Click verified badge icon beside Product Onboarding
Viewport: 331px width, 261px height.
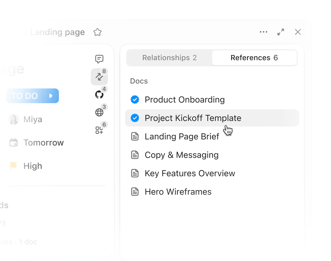(135, 99)
